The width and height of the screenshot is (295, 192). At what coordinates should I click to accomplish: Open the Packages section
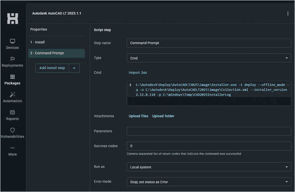pyautogui.click(x=13, y=79)
